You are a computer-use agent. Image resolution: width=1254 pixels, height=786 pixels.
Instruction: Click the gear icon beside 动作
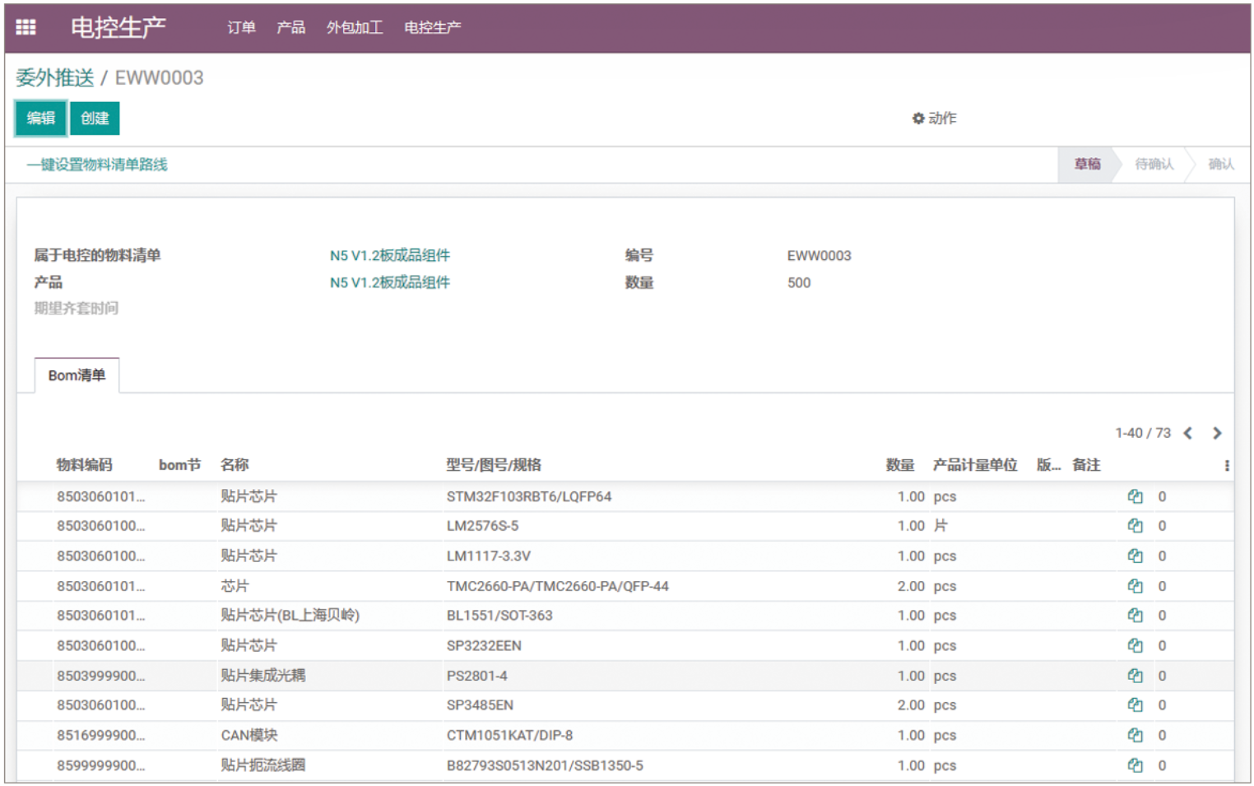918,119
